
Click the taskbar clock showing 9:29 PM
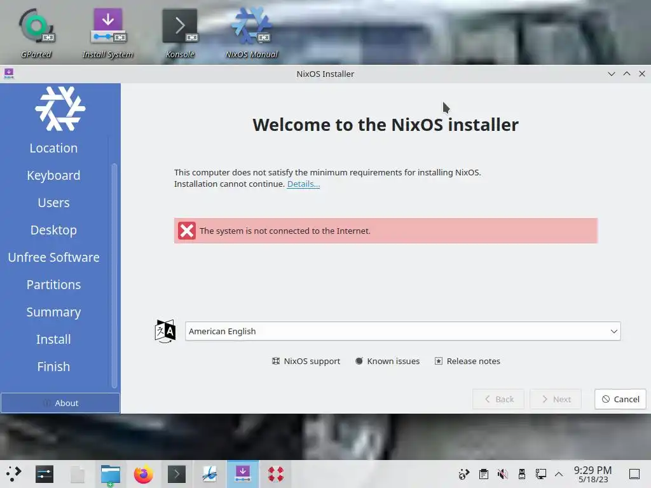pos(593,474)
